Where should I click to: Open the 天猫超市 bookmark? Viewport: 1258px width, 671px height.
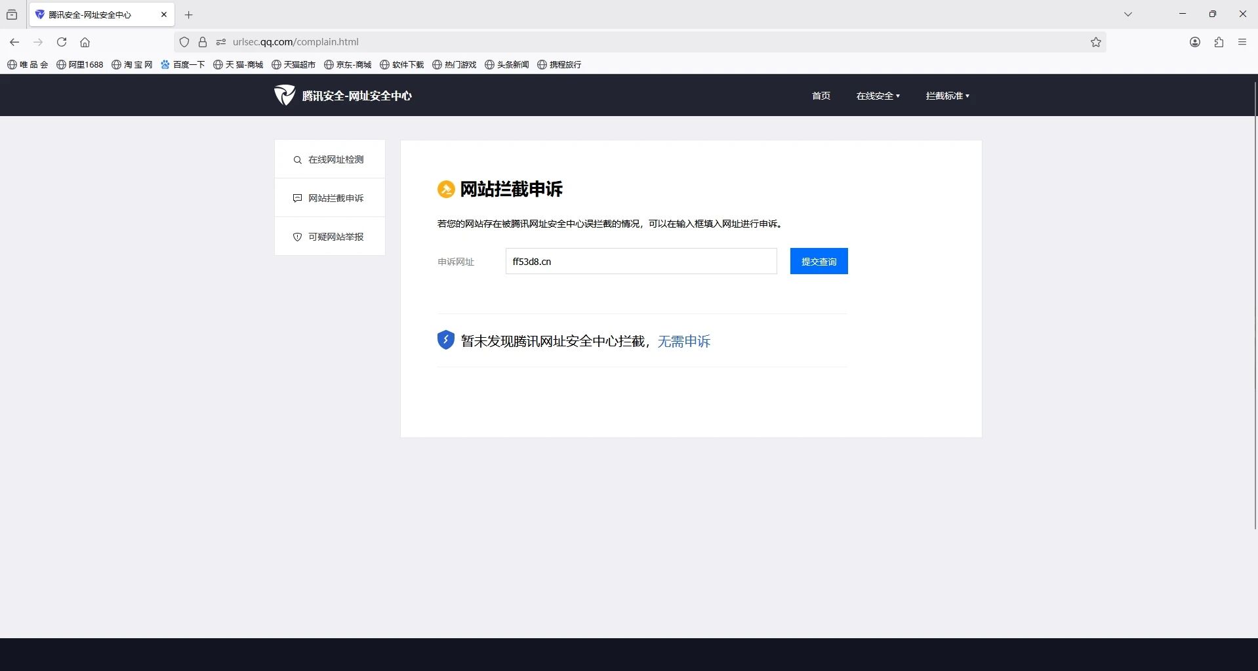click(x=294, y=64)
